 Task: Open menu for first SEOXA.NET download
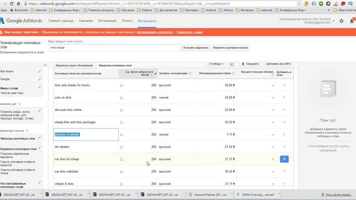click(x=41, y=194)
